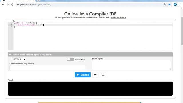Enable the Interactive mode switch
This screenshot has height=103, width=183.
(x=70, y=59)
